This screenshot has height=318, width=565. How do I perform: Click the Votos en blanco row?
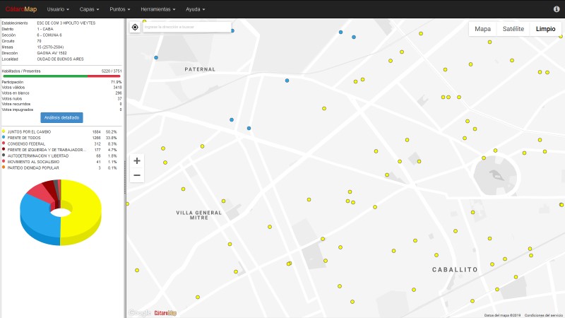point(61,93)
